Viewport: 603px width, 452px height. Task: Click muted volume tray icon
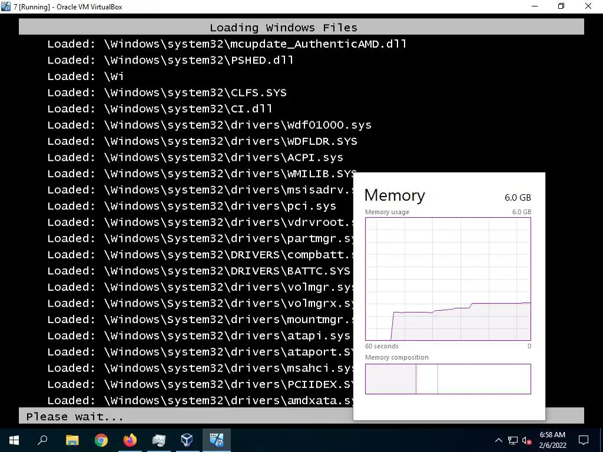527,440
